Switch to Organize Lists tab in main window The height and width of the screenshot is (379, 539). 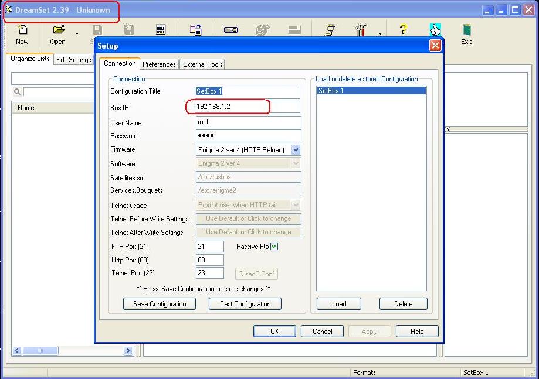click(30, 59)
